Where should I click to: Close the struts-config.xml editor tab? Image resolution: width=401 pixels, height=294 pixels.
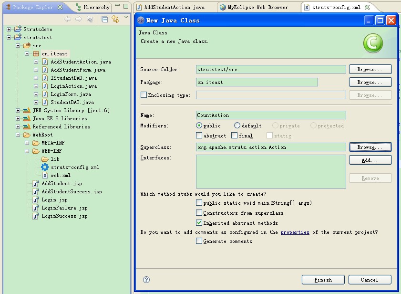pos(367,7)
